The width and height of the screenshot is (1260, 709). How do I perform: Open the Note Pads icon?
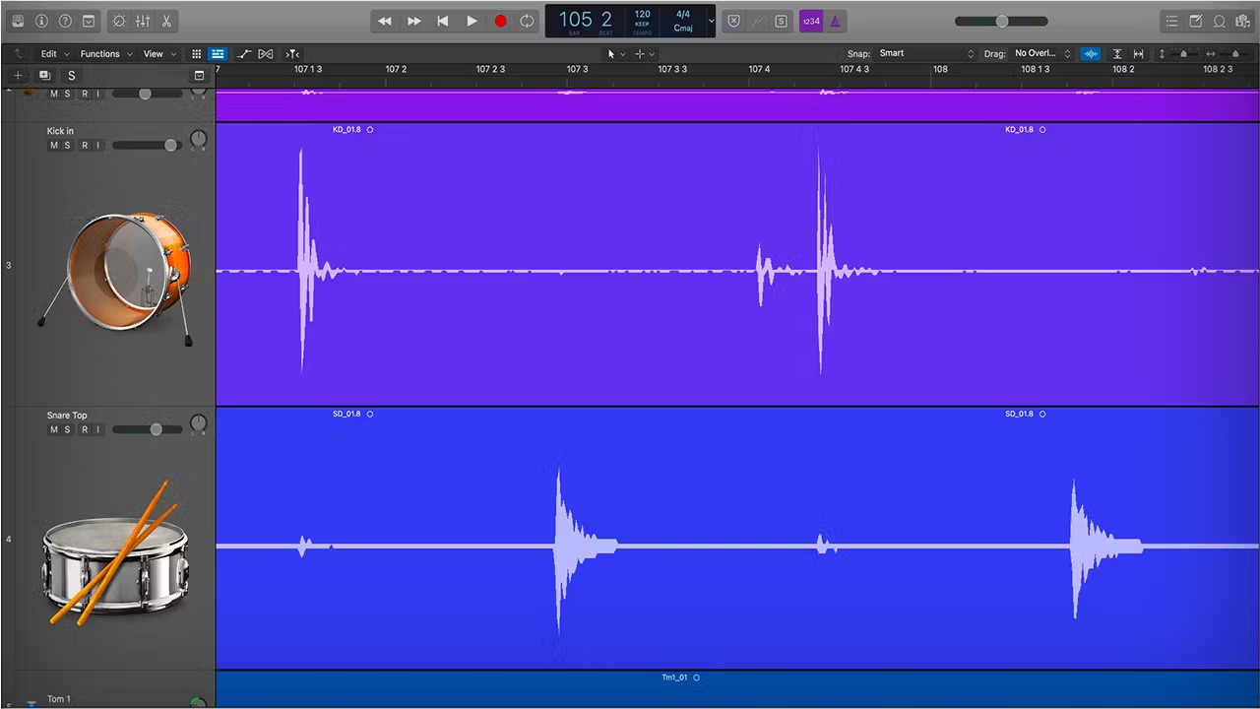tap(1195, 21)
